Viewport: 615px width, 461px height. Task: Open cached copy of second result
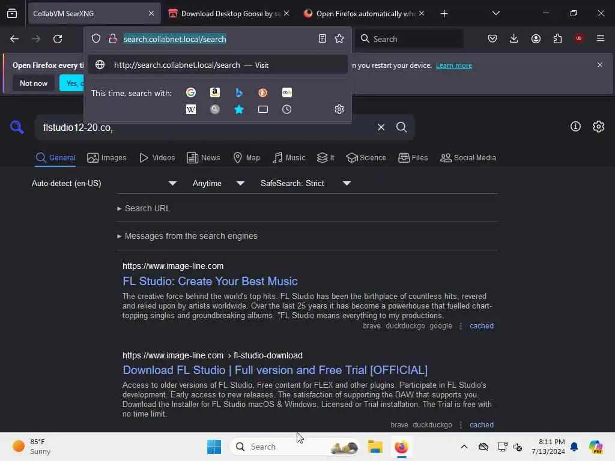coord(482,425)
